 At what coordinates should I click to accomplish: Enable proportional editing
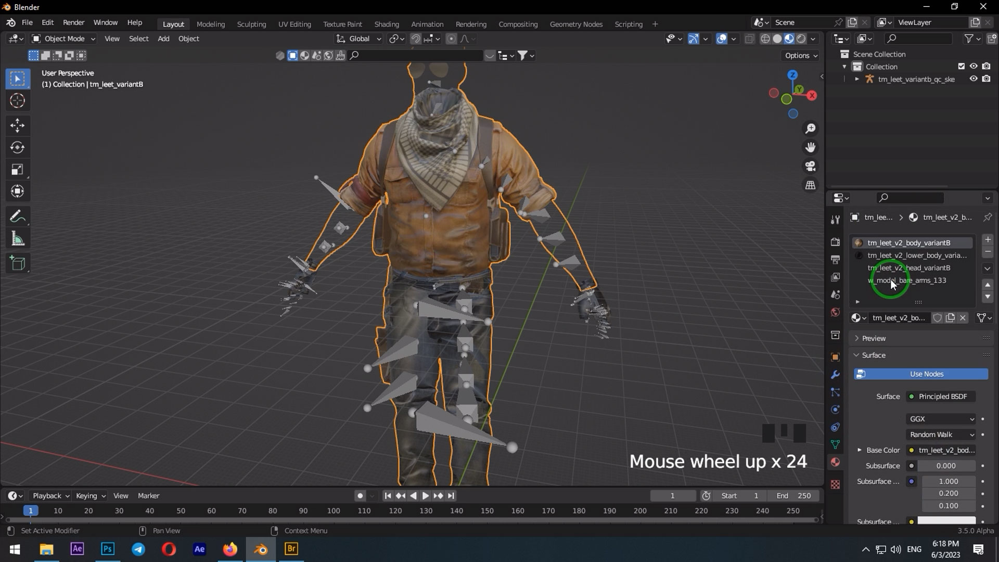tap(451, 39)
